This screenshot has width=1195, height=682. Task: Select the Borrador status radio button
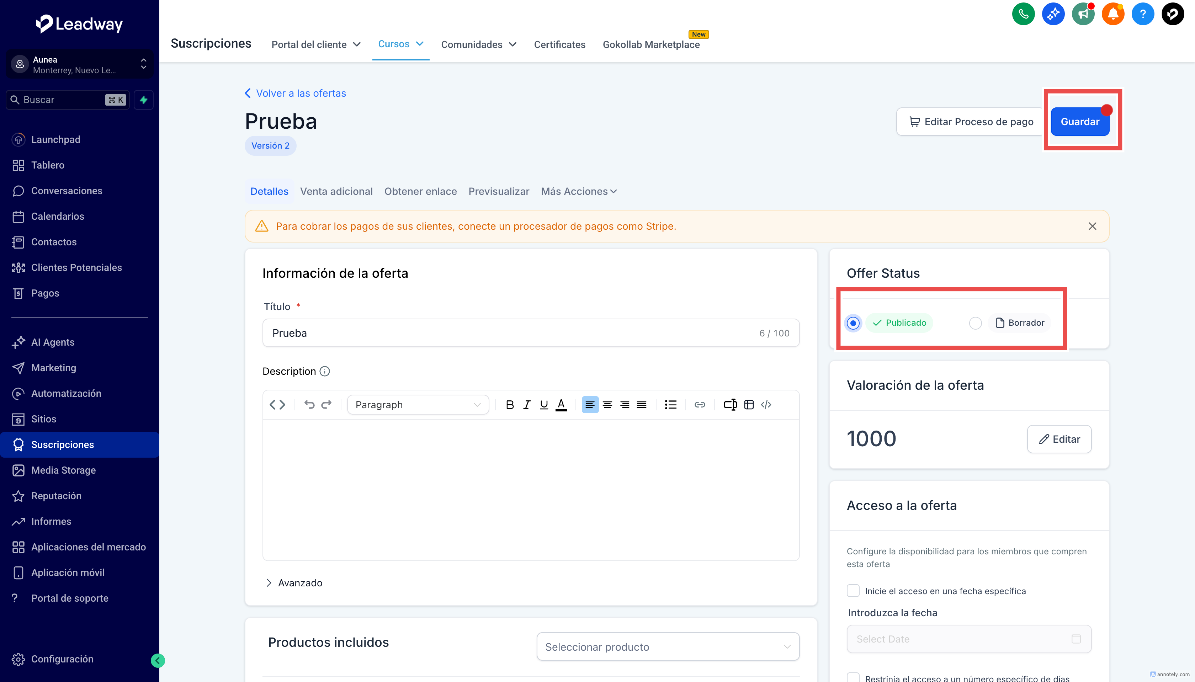[x=975, y=323]
